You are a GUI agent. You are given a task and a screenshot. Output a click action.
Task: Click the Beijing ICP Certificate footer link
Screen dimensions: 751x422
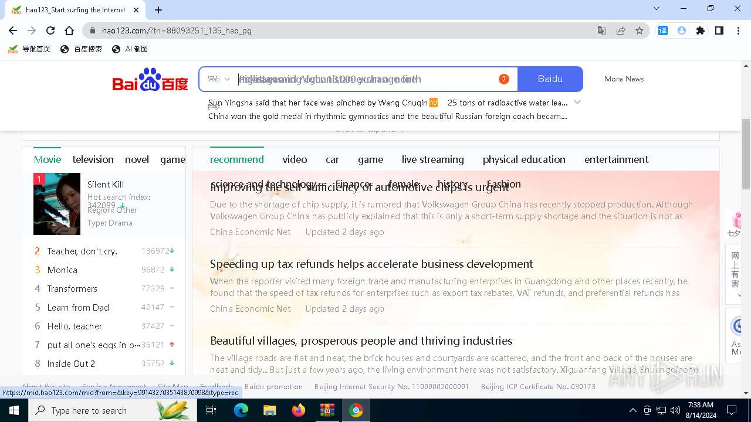[538, 387]
